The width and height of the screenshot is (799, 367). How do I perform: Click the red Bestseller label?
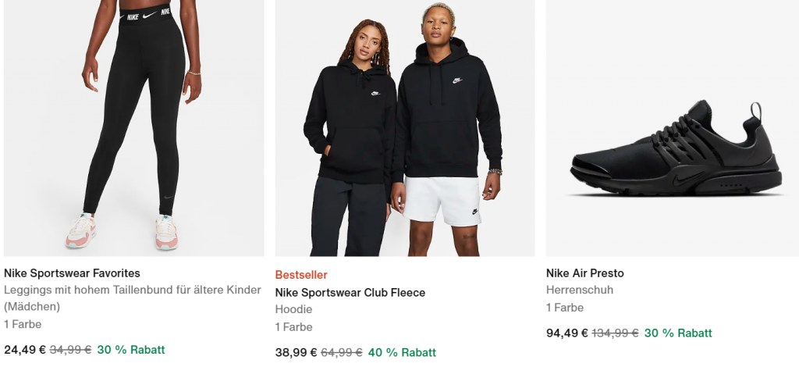(301, 275)
